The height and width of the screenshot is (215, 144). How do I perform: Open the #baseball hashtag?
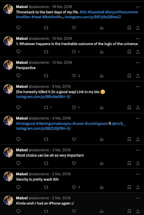tap(96, 12)
